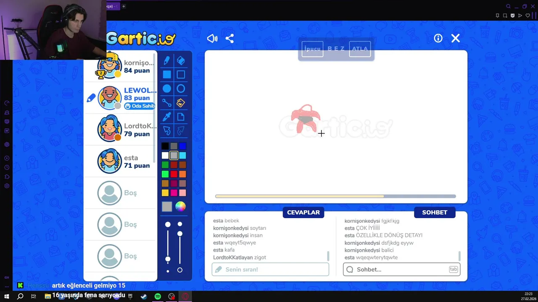This screenshot has width=538, height=302.
Task: Mute the game sound speaker icon
Action: click(x=212, y=39)
